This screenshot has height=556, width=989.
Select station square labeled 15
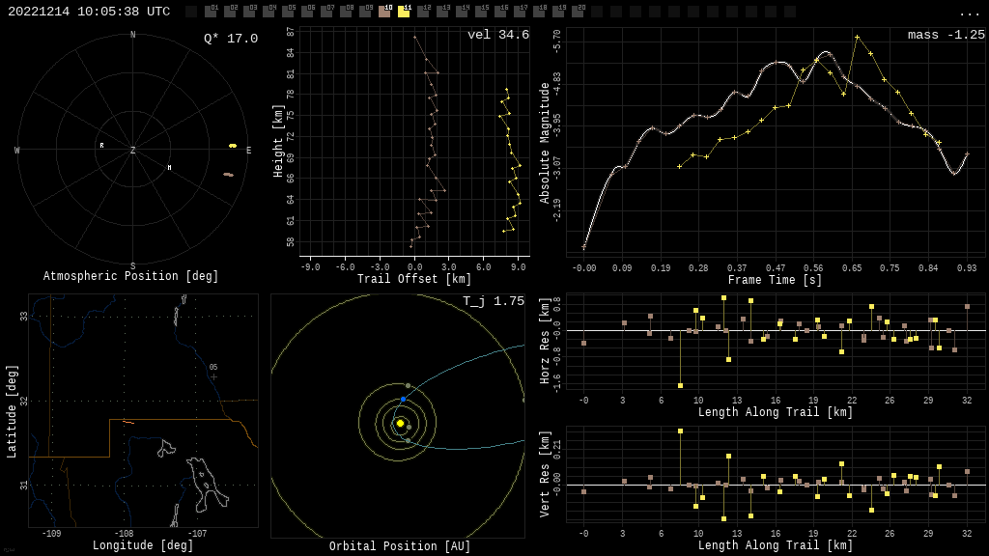click(x=481, y=12)
